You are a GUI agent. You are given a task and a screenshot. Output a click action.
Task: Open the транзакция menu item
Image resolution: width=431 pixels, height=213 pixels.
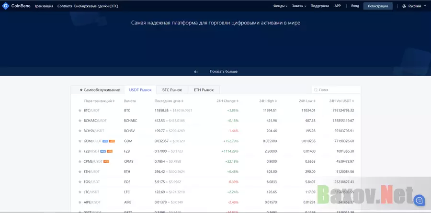pos(44,6)
